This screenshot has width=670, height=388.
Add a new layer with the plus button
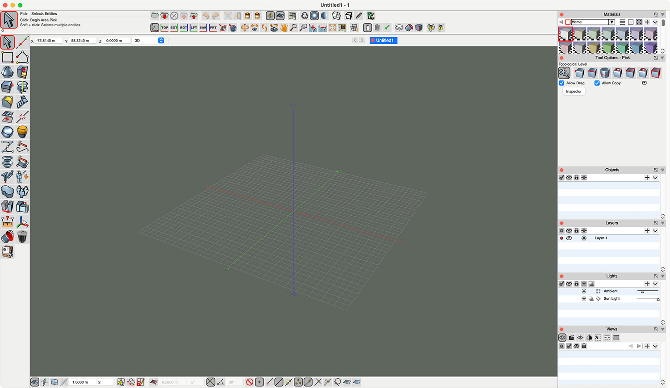(647, 230)
